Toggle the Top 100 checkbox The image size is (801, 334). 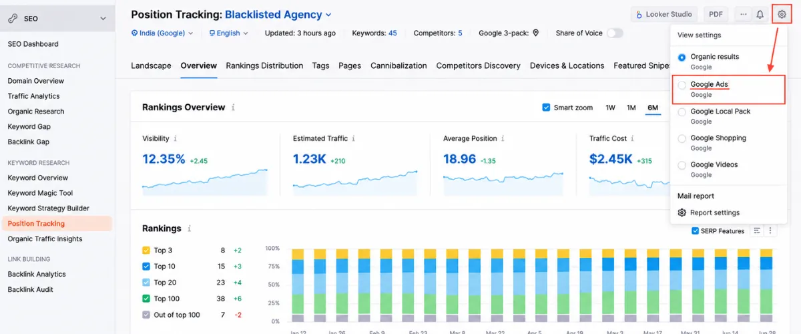[146, 299]
